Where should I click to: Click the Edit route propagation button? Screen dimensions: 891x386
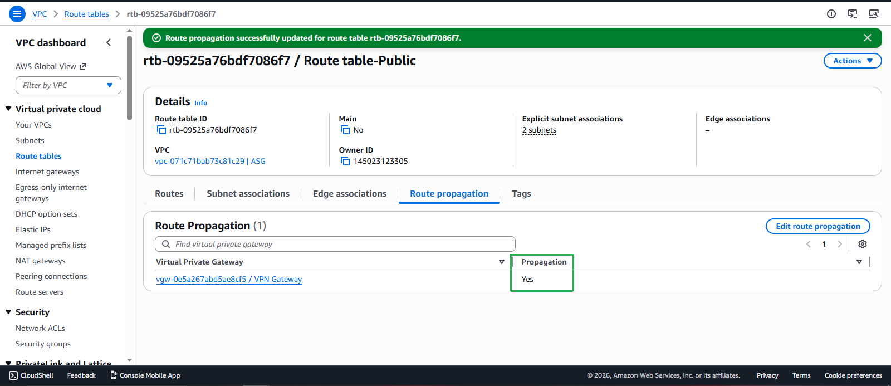coord(818,226)
